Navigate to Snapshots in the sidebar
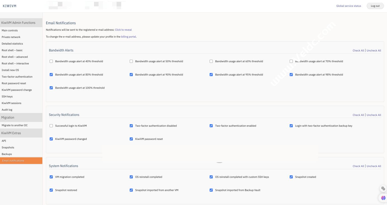This screenshot has height=205, width=387. coord(8,147)
